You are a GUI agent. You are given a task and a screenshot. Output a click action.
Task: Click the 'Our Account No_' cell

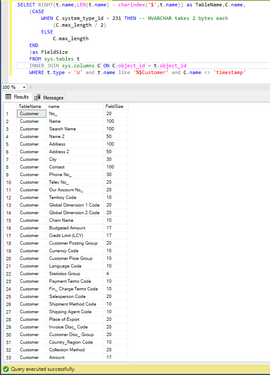click(x=75, y=190)
